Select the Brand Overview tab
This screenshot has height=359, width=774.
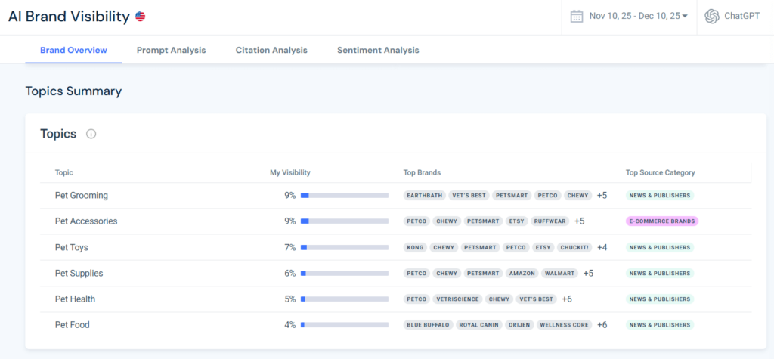click(x=73, y=50)
